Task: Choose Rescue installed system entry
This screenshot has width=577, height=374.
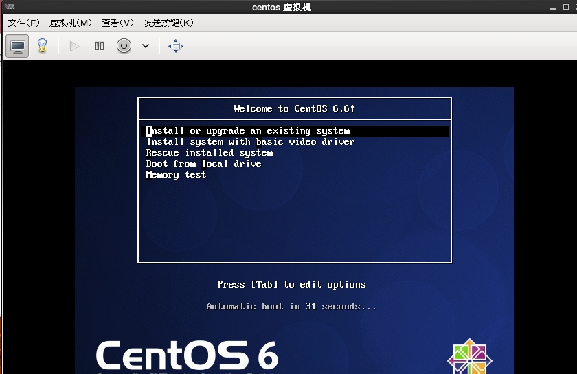Action: [x=210, y=152]
